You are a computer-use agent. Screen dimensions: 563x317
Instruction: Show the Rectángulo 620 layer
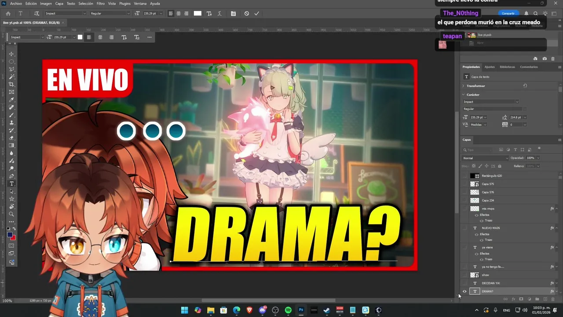tap(464, 176)
